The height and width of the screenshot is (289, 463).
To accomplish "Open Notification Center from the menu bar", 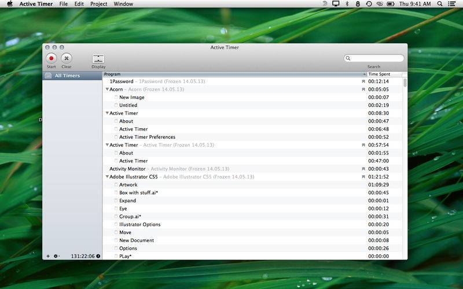I will [x=451, y=4].
